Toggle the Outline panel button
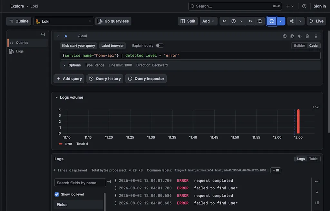This screenshot has height=211, width=330. (19, 21)
